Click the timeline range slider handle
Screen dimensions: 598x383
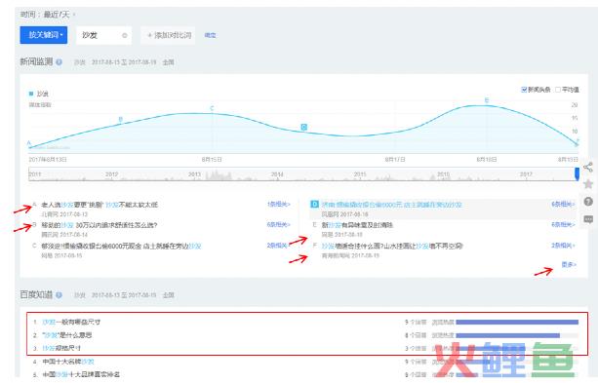(577, 173)
